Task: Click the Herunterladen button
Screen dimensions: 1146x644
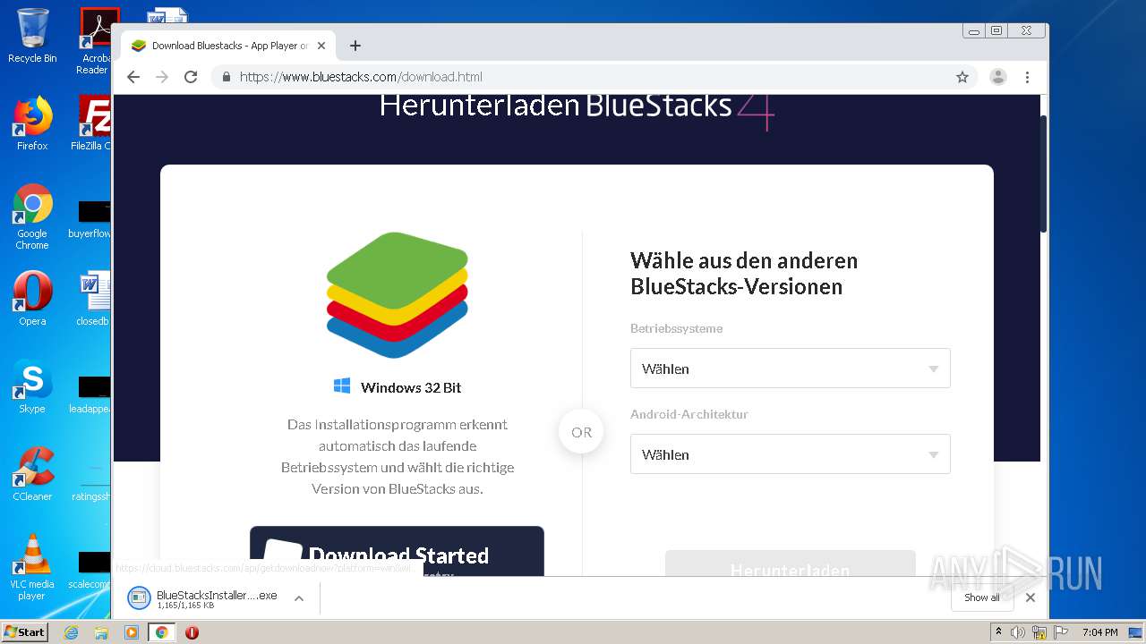Action: [790, 563]
